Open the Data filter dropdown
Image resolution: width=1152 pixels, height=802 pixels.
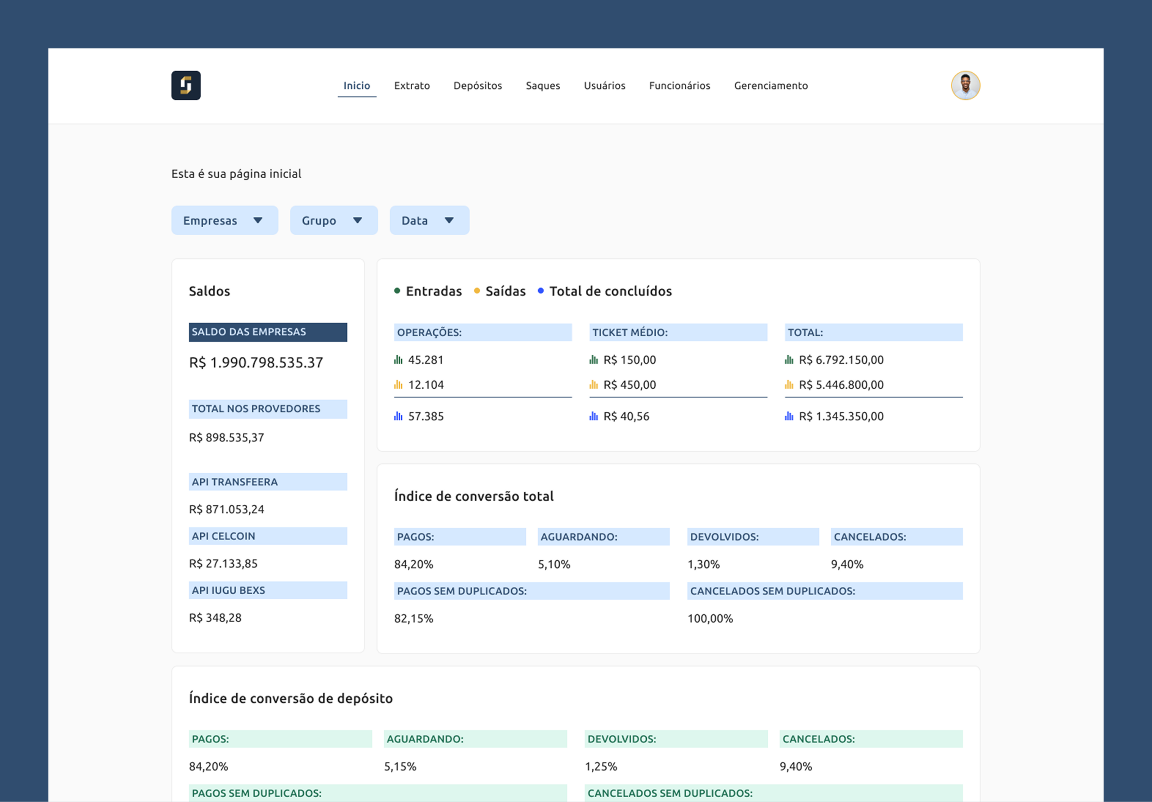(429, 220)
